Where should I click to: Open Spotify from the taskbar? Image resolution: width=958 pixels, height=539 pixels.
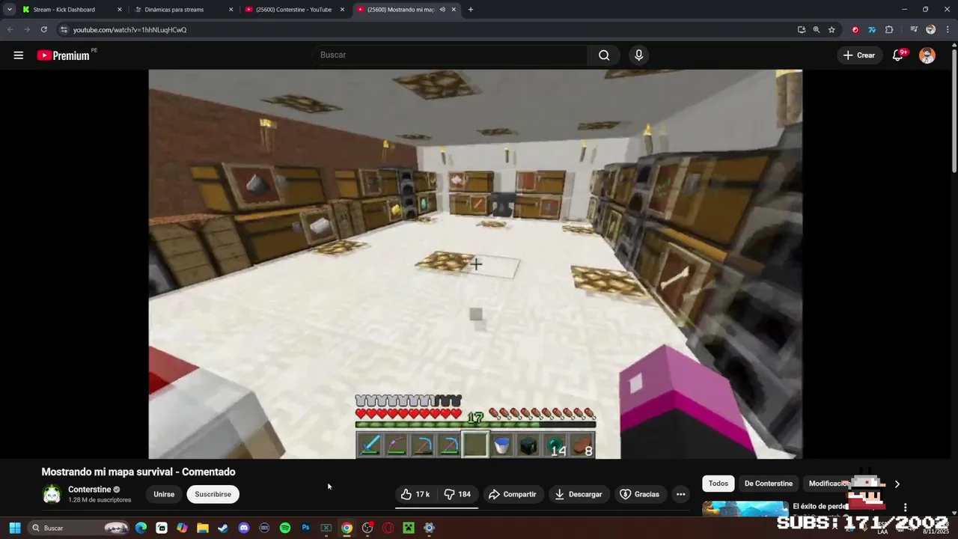click(285, 528)
